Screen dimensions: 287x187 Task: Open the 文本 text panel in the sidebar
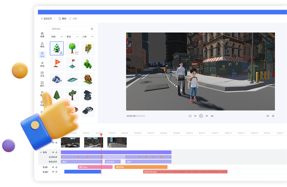(x=42, y=74)
